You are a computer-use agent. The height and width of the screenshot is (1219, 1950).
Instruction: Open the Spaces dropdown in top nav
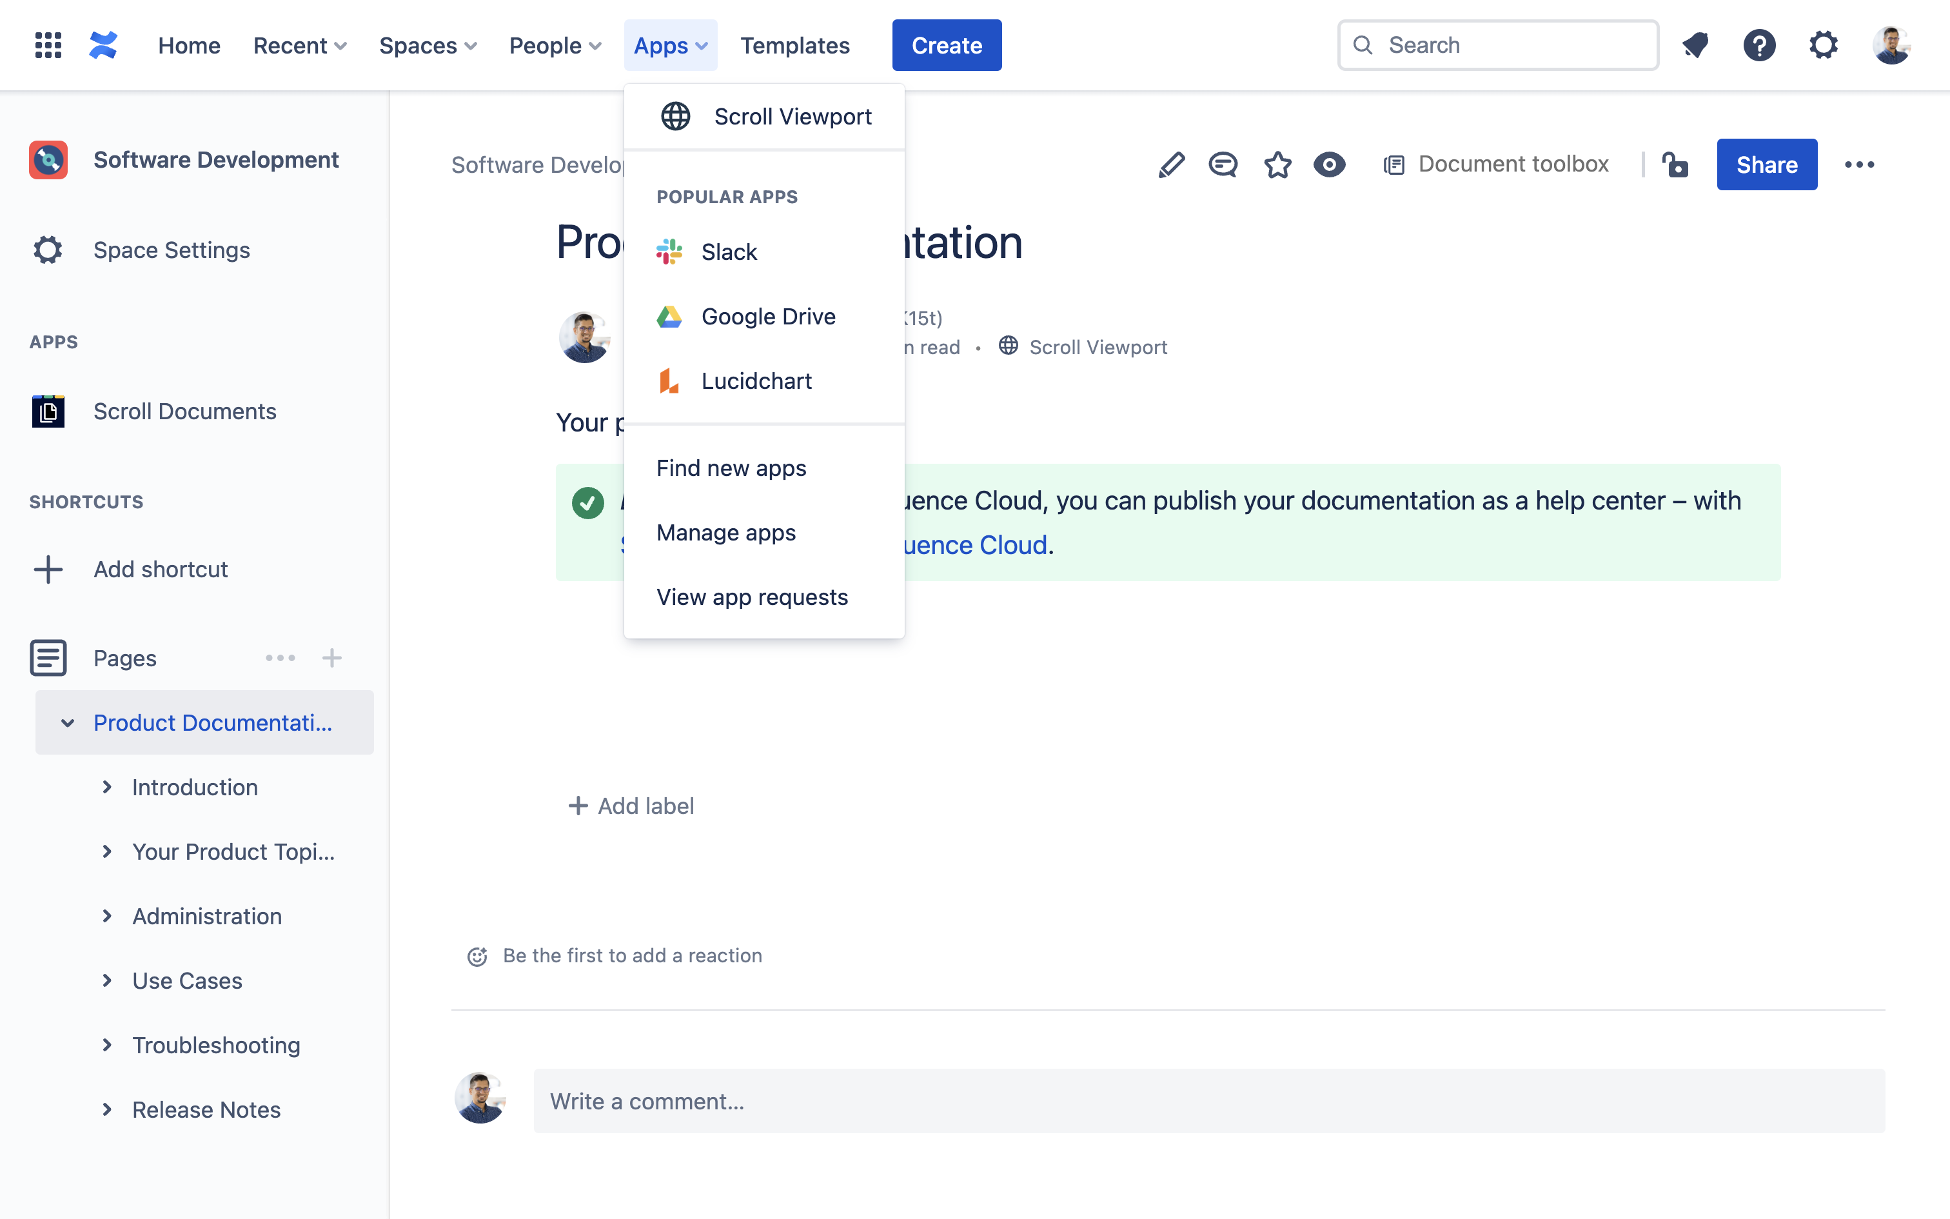coord(428,45)
